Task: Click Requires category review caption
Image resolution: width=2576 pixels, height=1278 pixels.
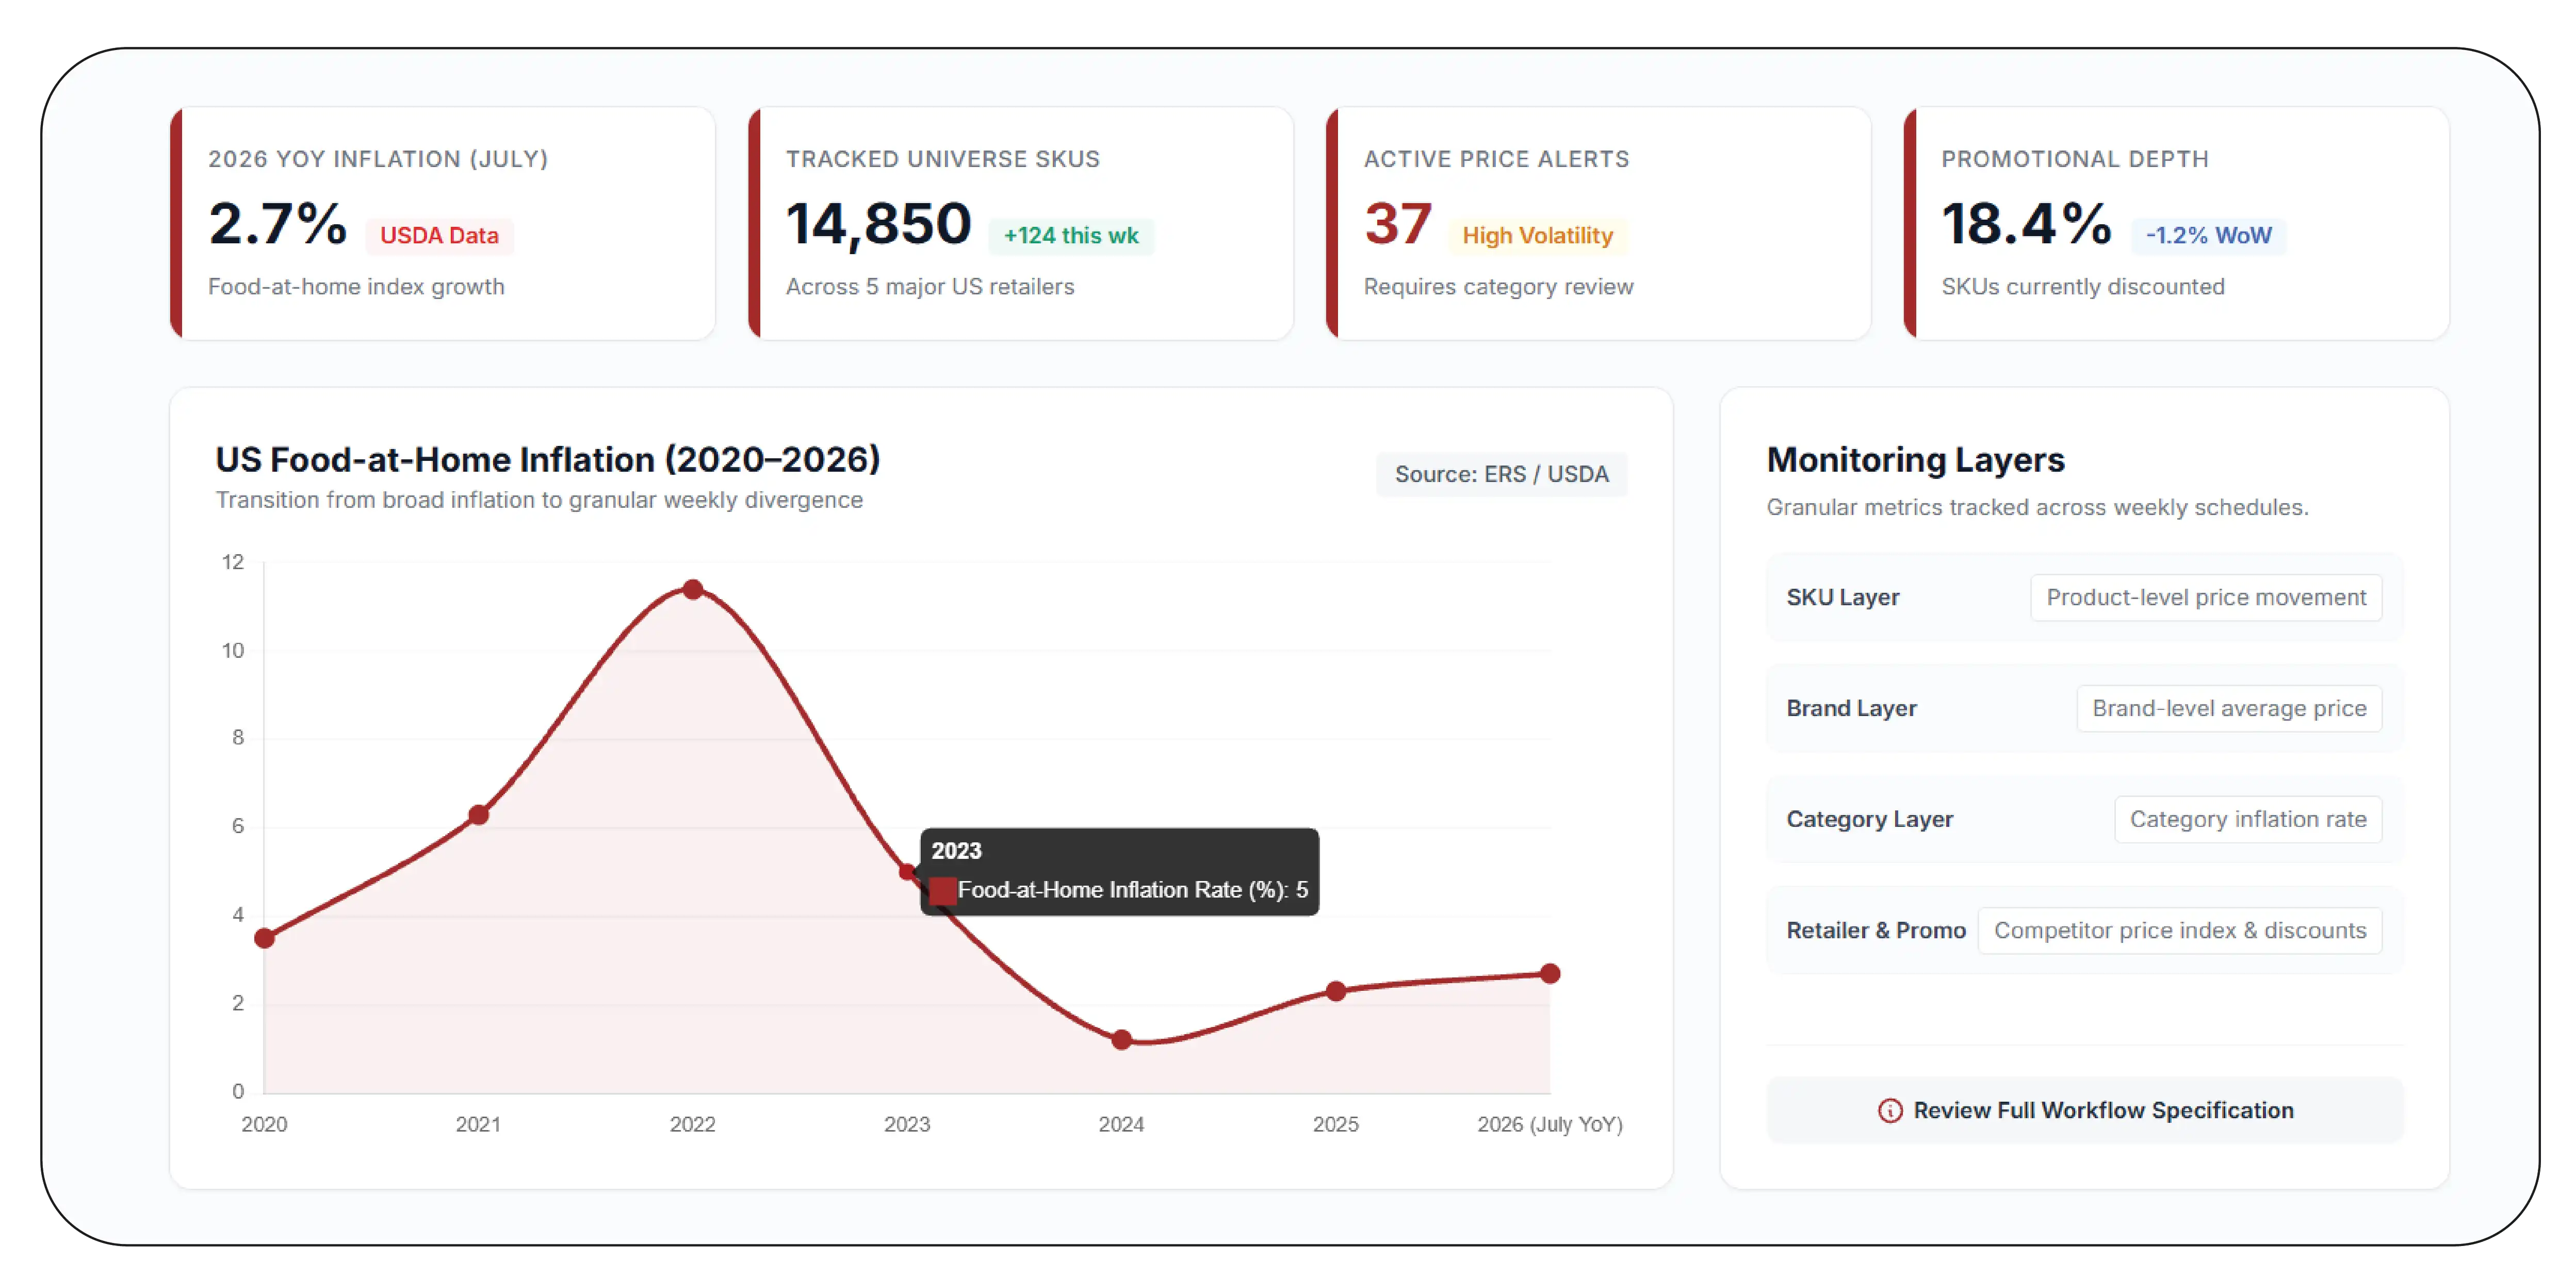Action: 1498,287
